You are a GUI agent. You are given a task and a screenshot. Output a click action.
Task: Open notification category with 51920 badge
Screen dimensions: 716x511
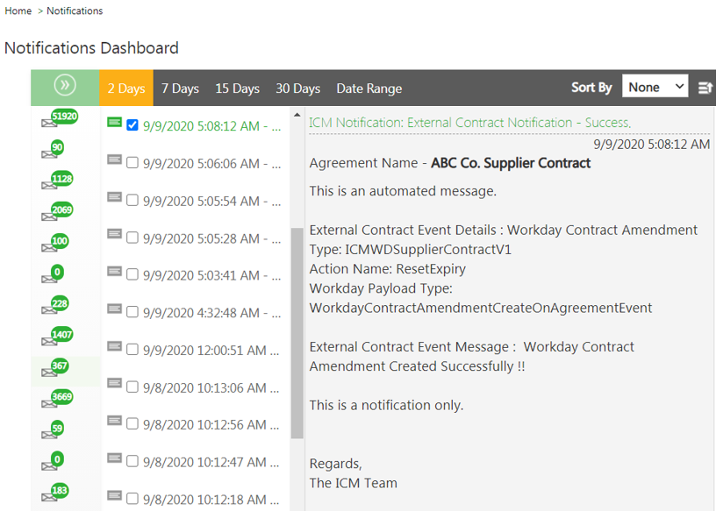coord(60,118)
